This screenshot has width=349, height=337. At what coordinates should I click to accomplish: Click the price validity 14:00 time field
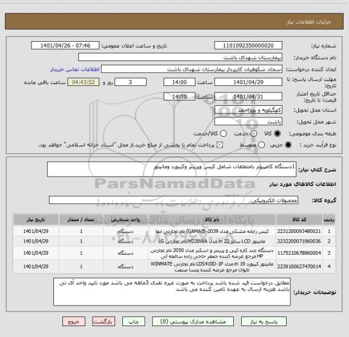[179, 96]
